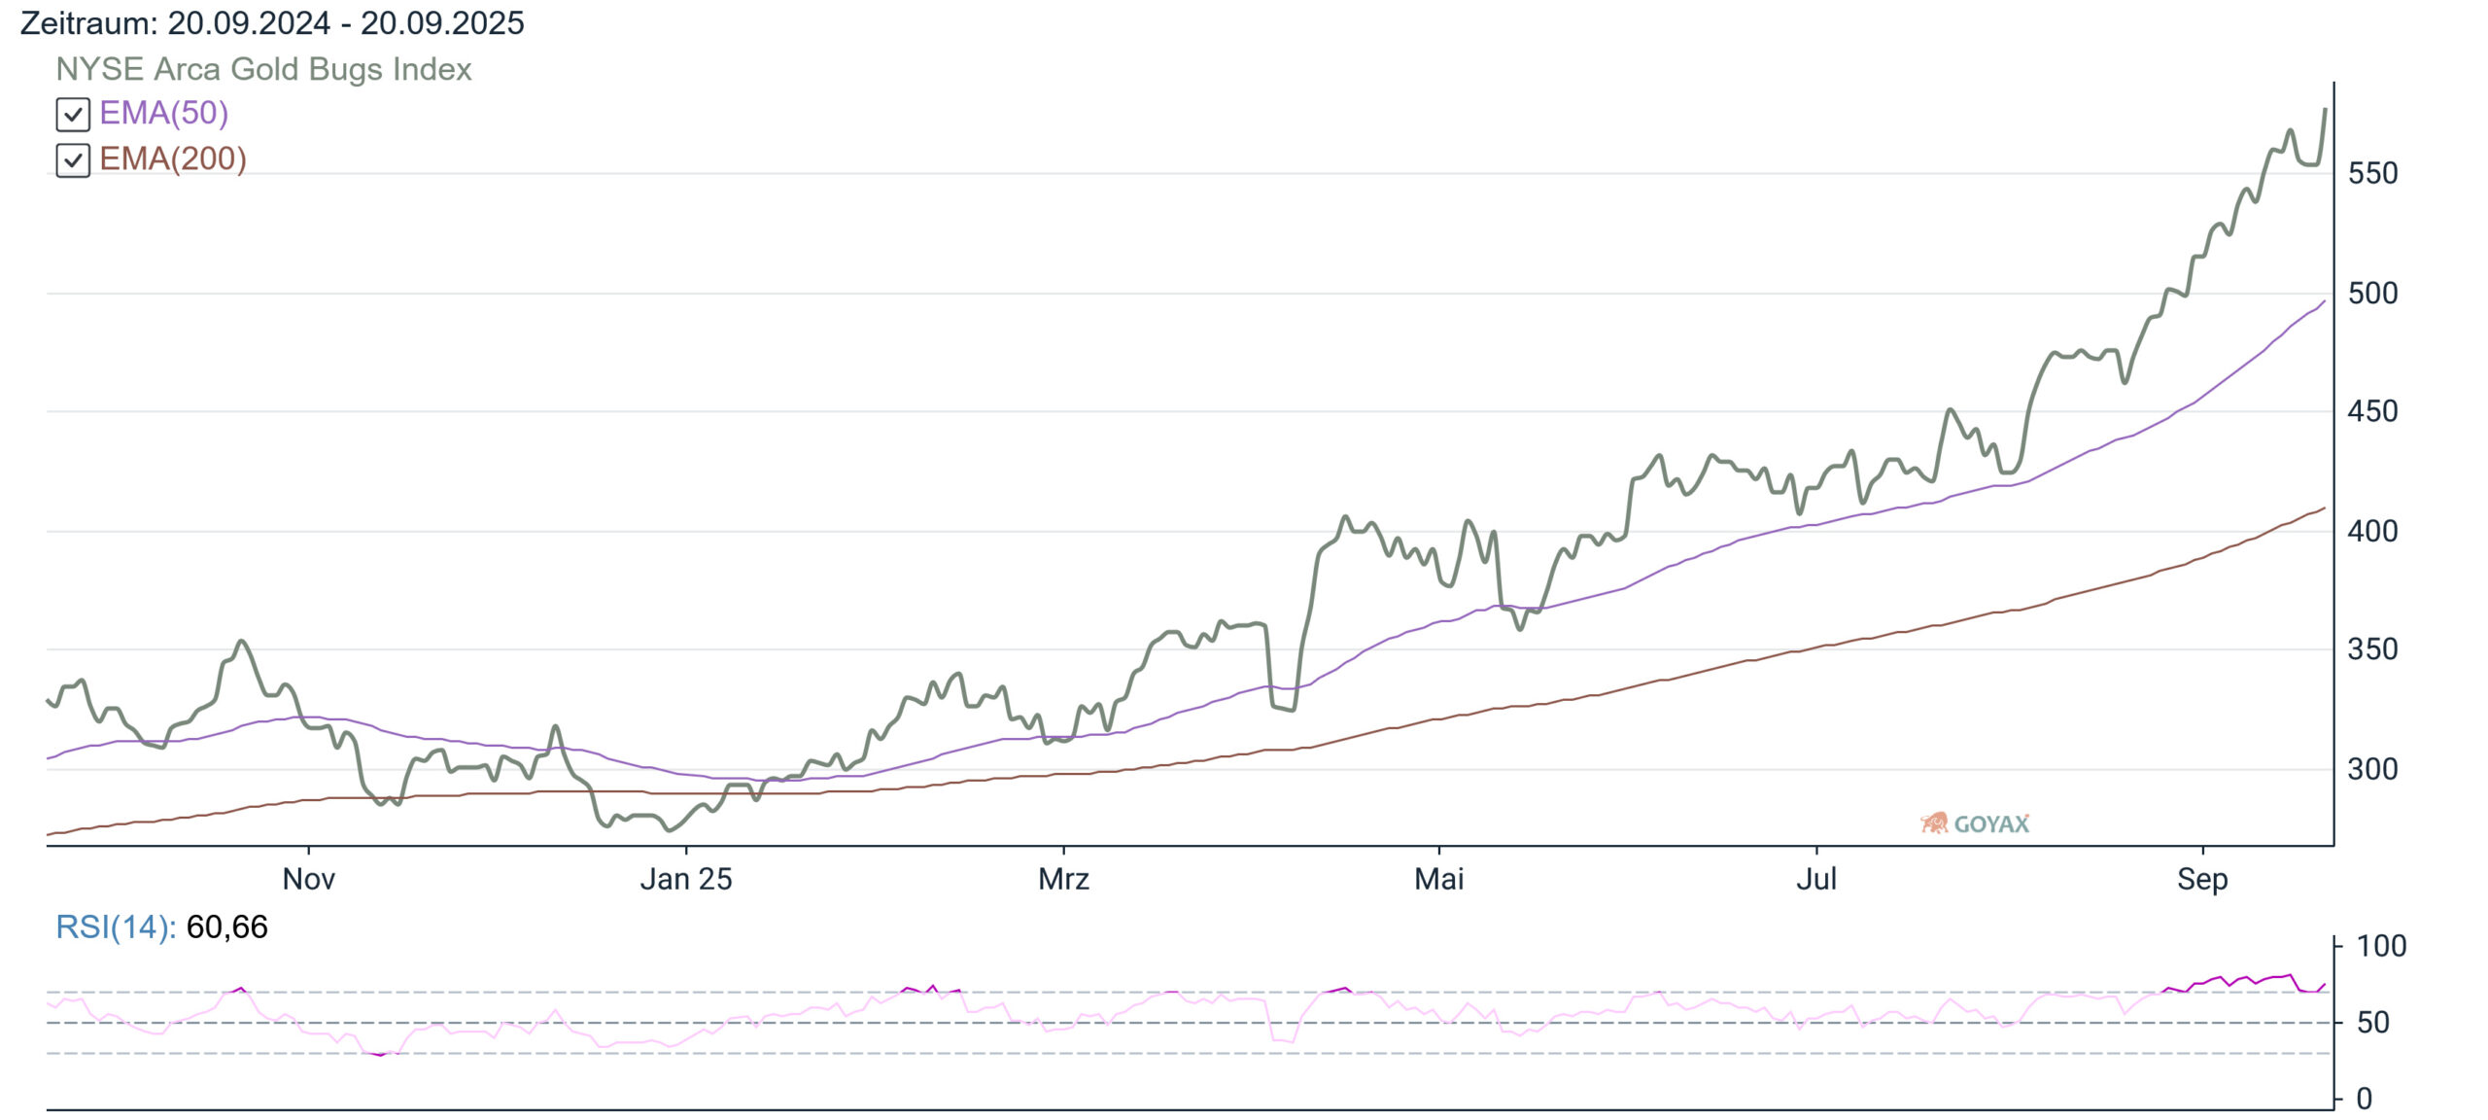The width and height of the screenshot is (2488, 1120).
Task: Click the GOYAX watermark text
Action: (x=1990, y=824)
